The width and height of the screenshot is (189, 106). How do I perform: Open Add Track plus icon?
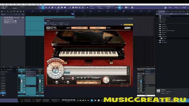point(23,11)
